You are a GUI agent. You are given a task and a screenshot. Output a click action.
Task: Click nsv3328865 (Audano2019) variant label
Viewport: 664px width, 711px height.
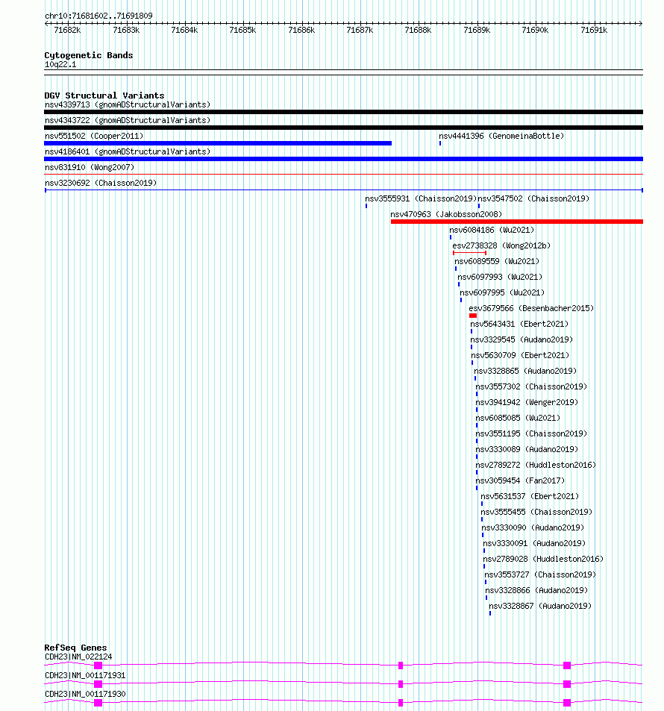coord(525,371)
